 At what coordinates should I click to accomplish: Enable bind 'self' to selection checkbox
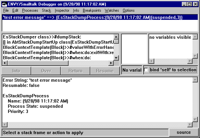146,70
